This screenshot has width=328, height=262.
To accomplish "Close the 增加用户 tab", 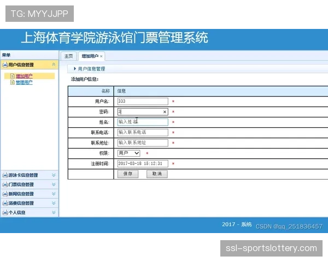I will (101, 56).
